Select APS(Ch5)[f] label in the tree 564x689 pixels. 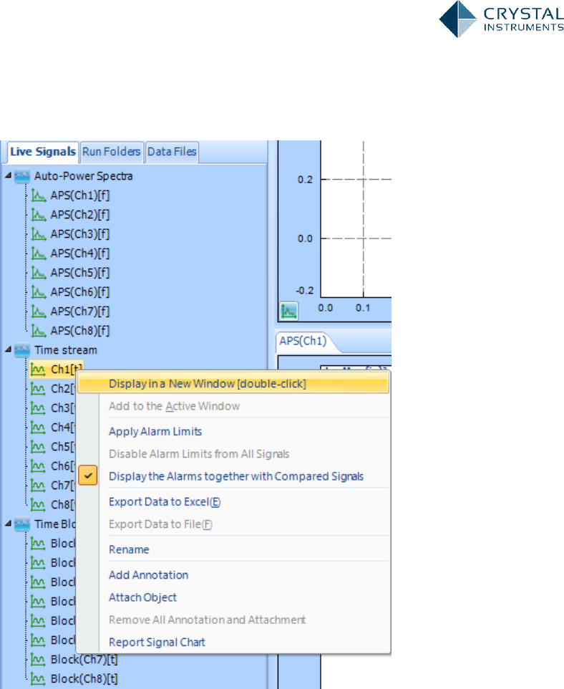(x=80, y=273)
